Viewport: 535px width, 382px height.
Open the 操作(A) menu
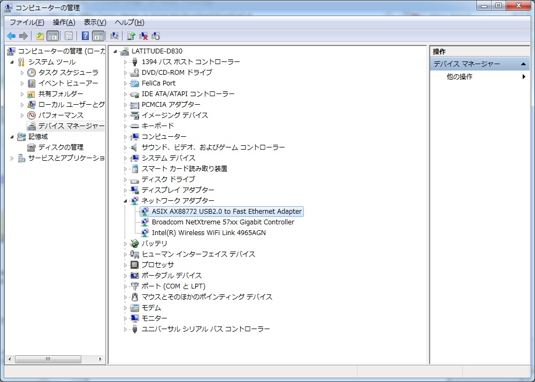tap(64, 22)
